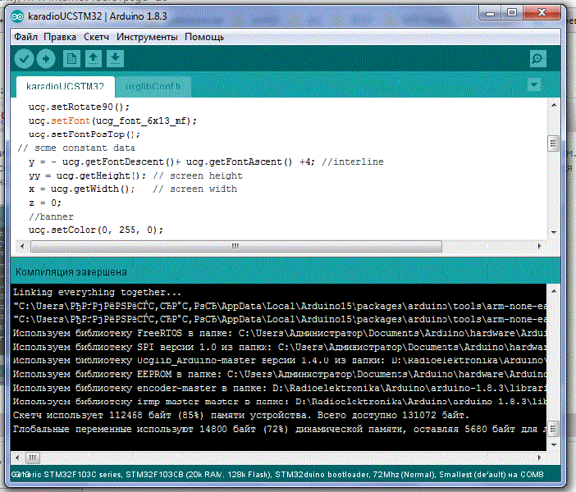Open the Serial Monitor magnifier icon
This screenshot has height=492, width=576.
click(537, 59)
